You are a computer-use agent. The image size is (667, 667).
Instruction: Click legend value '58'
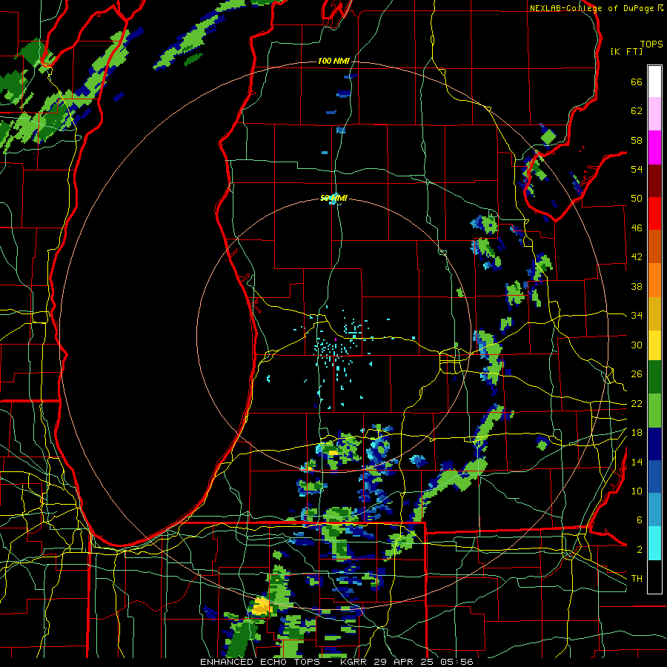(x=637, y=140)
